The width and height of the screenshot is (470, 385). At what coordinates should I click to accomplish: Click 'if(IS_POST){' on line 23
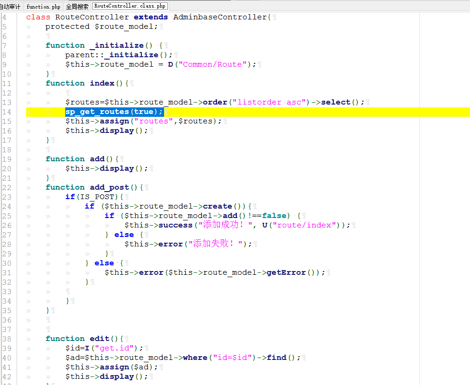pos(95,197)
